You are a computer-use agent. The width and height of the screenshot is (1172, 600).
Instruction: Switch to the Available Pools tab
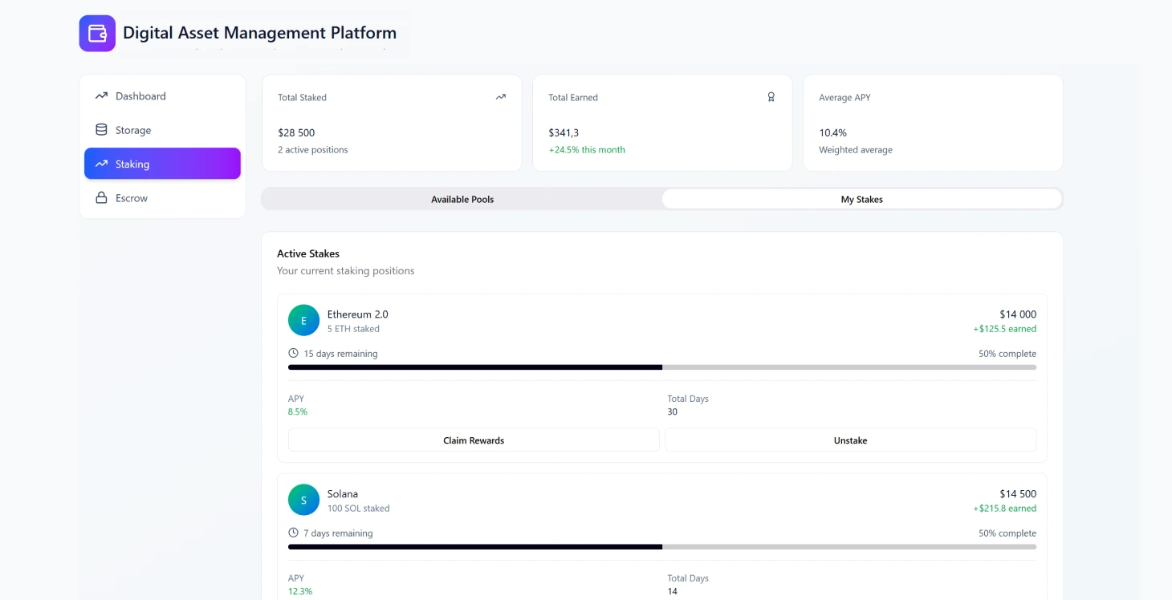[x=462, y=199]
